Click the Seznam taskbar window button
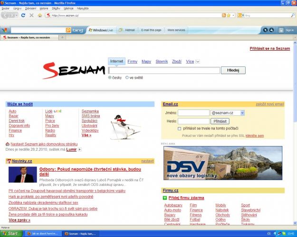297x237 pixels. coord(80,234)
